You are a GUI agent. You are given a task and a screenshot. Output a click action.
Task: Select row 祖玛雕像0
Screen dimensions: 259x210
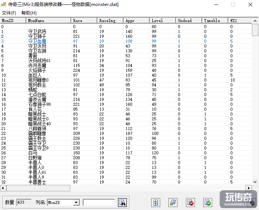click(x=126, y=80)
